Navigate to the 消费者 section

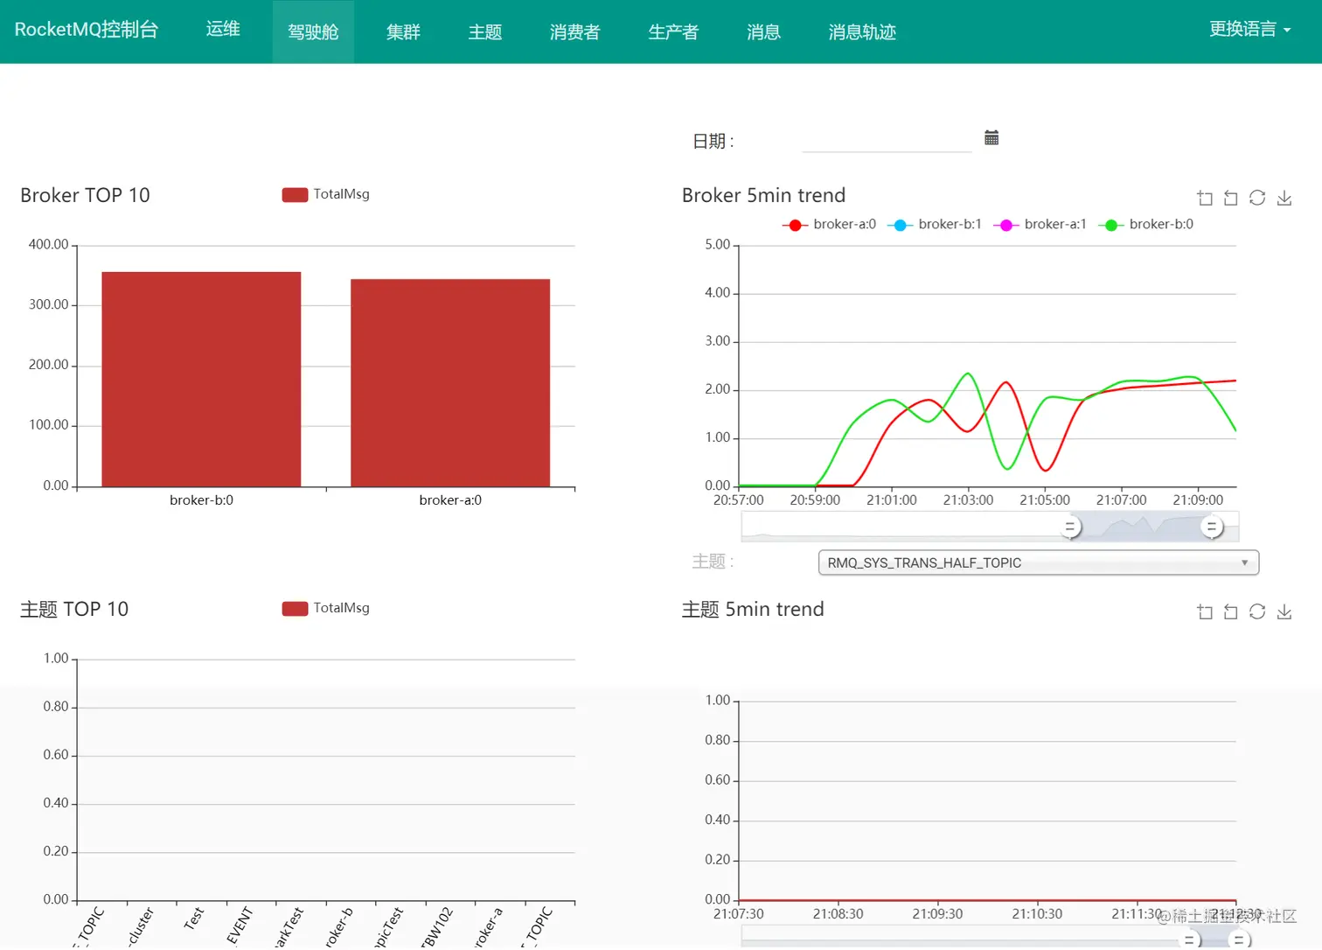(574, 31)
